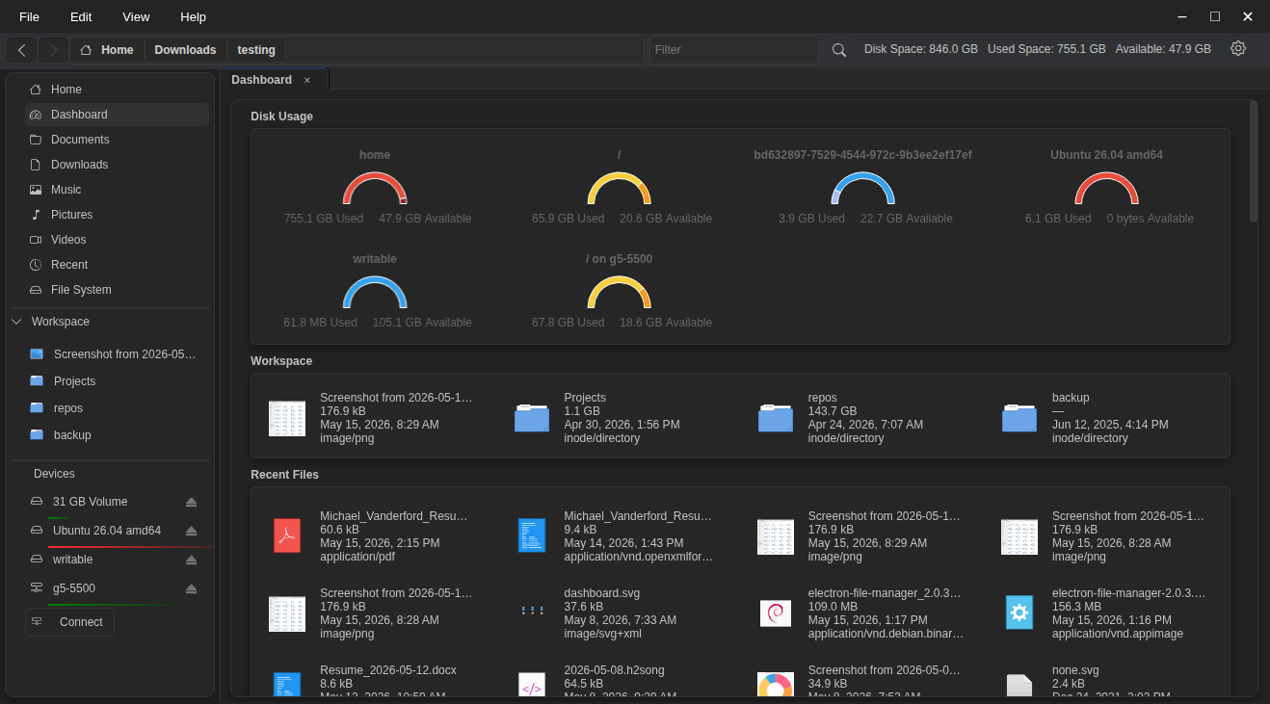Screen dimensions: 1270x704
Task: Click the Debian package icon for electron-file-manager
Action: [776, 613]
